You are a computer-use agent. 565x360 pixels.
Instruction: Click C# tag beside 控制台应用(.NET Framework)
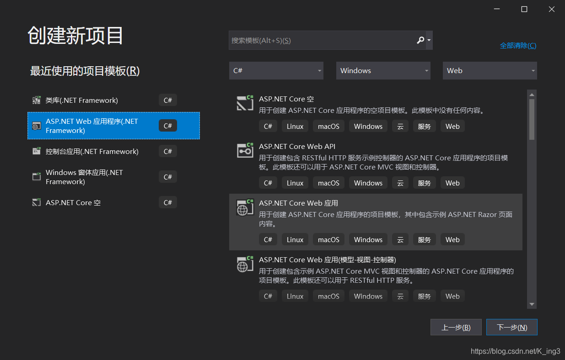point(168,151)
